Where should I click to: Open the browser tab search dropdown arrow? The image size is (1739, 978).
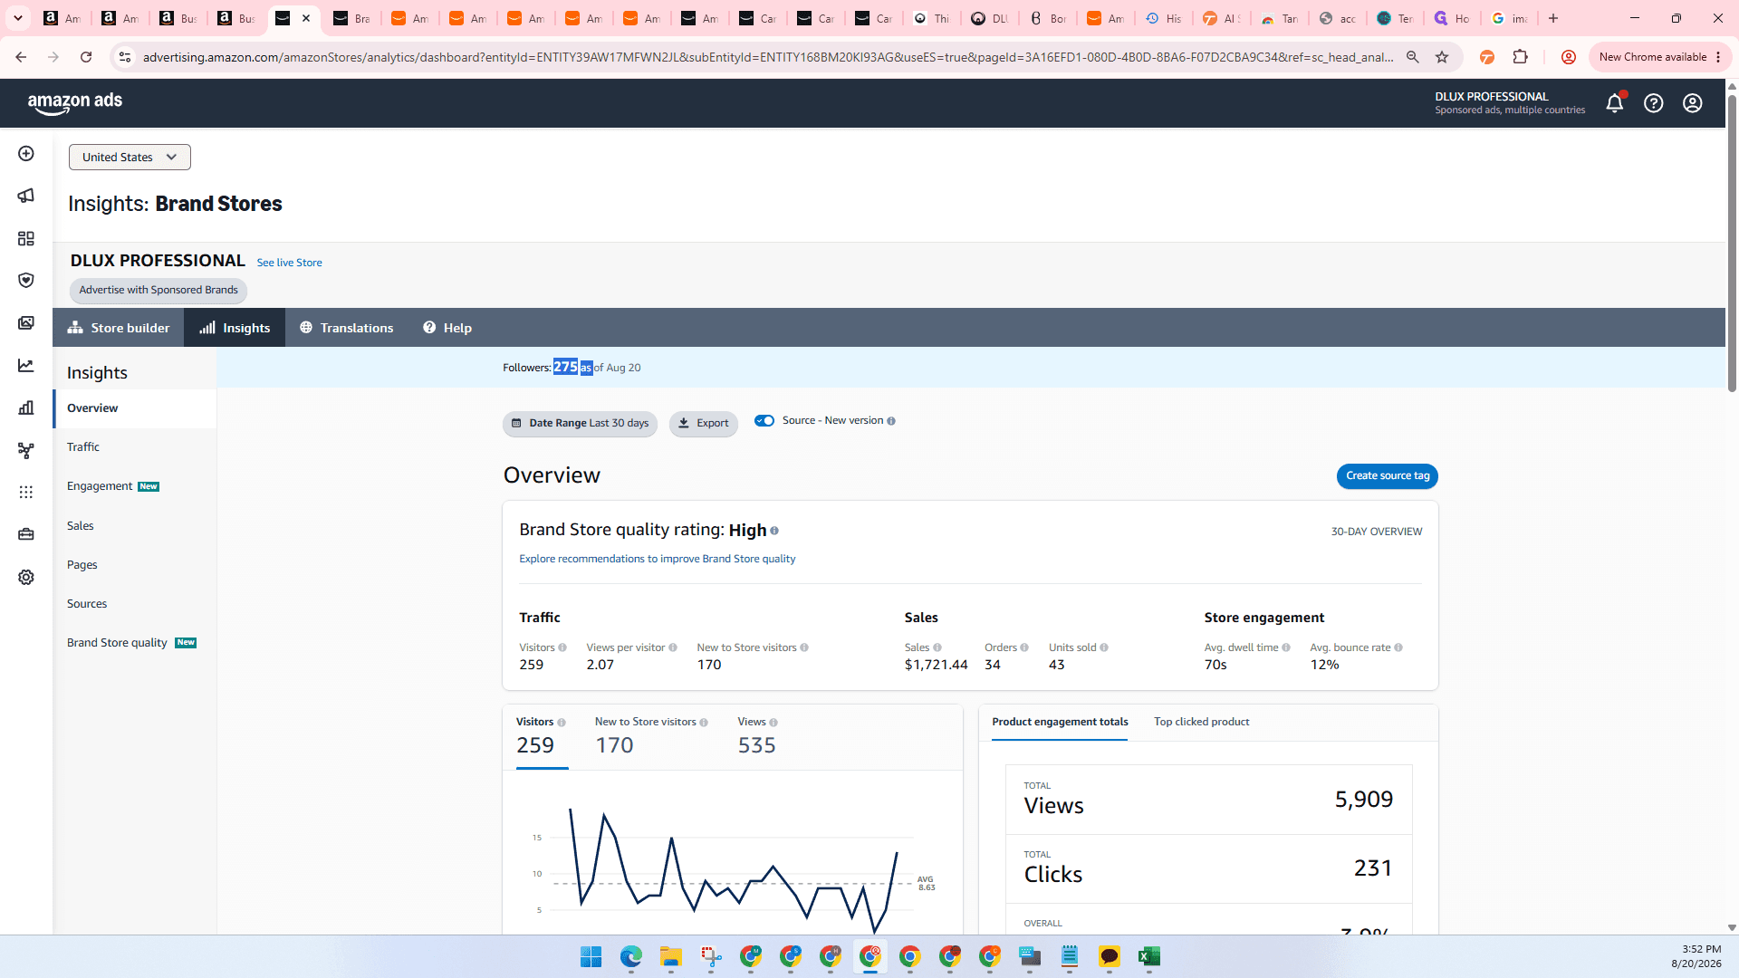click(17, 18)
